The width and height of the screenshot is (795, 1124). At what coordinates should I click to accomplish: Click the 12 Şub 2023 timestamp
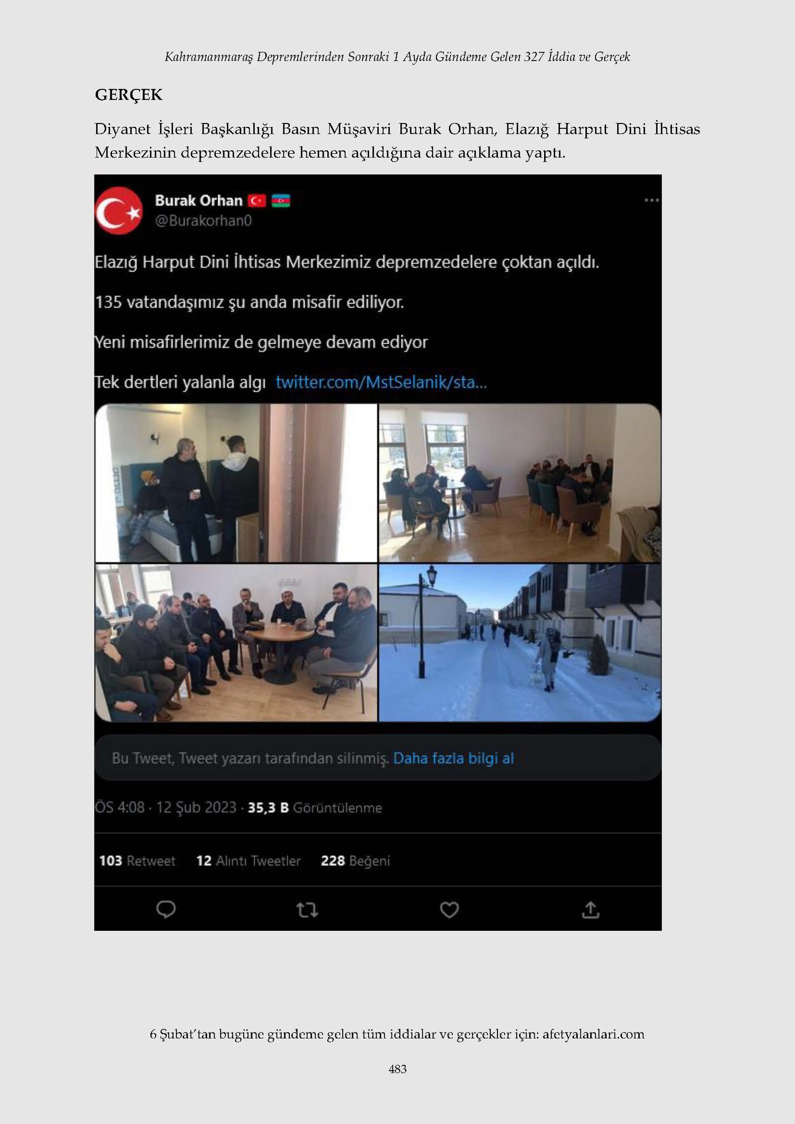pyautogui.click(x=196, y=808)
